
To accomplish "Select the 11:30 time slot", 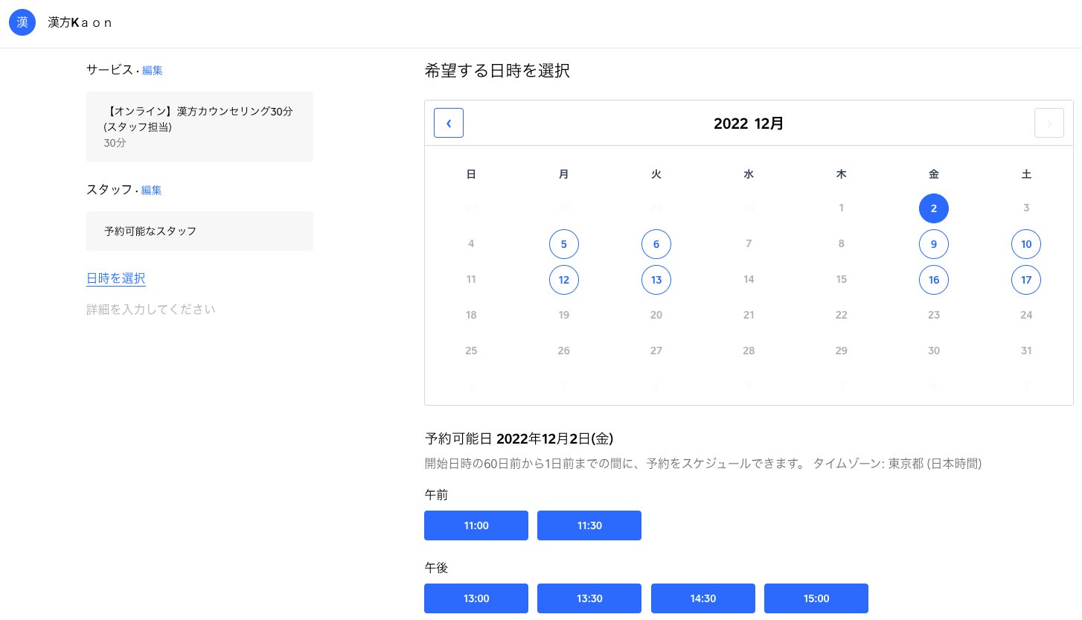I will (589, 525).
